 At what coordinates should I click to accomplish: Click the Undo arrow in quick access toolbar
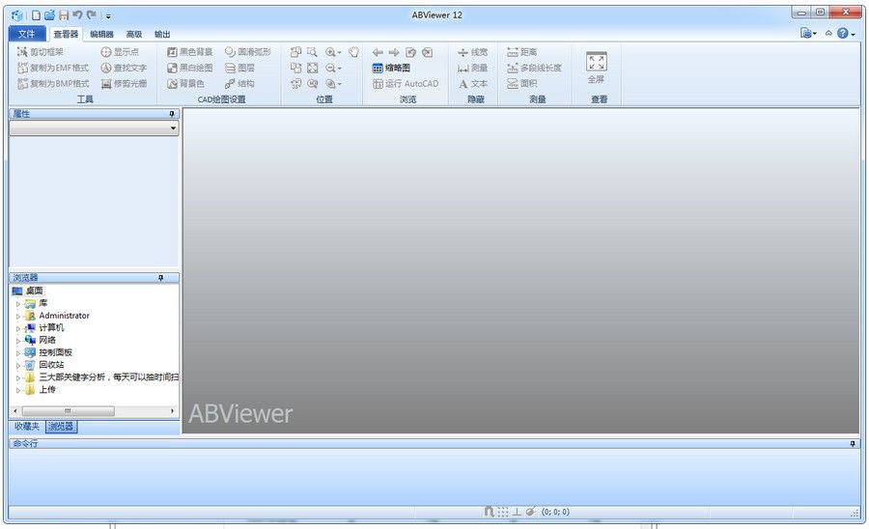coord(77,15)
